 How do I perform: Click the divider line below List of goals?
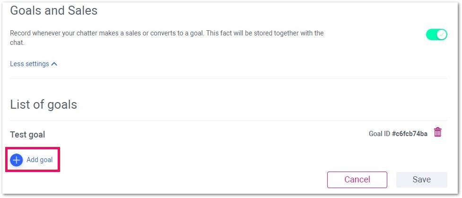pos(228,121)
